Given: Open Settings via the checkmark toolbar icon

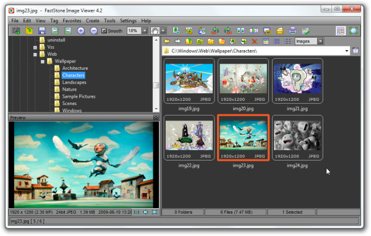Looking at the screenshot, I should pyautogui.click(x=305, y=31).
